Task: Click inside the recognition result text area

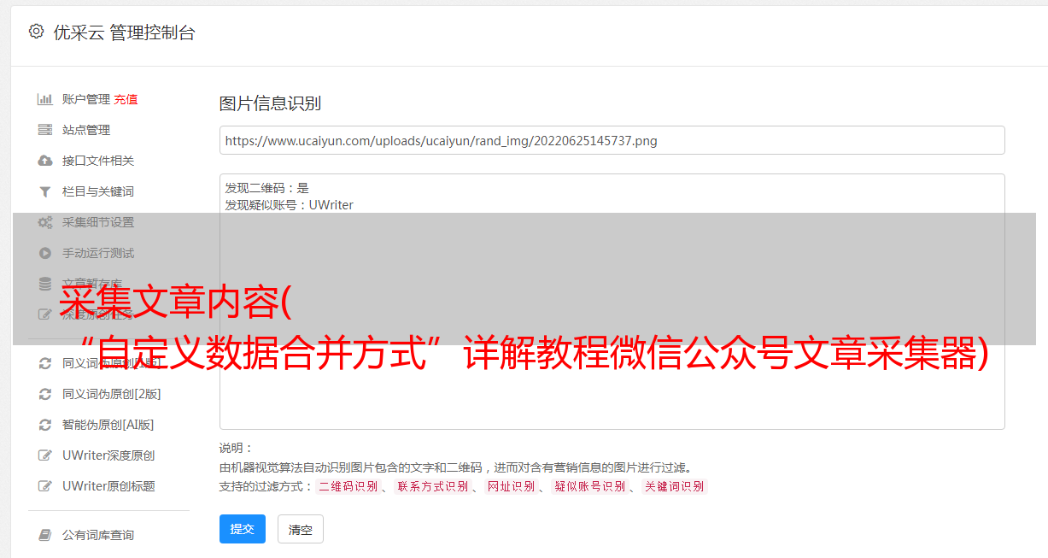Action: tap(612, 302)
